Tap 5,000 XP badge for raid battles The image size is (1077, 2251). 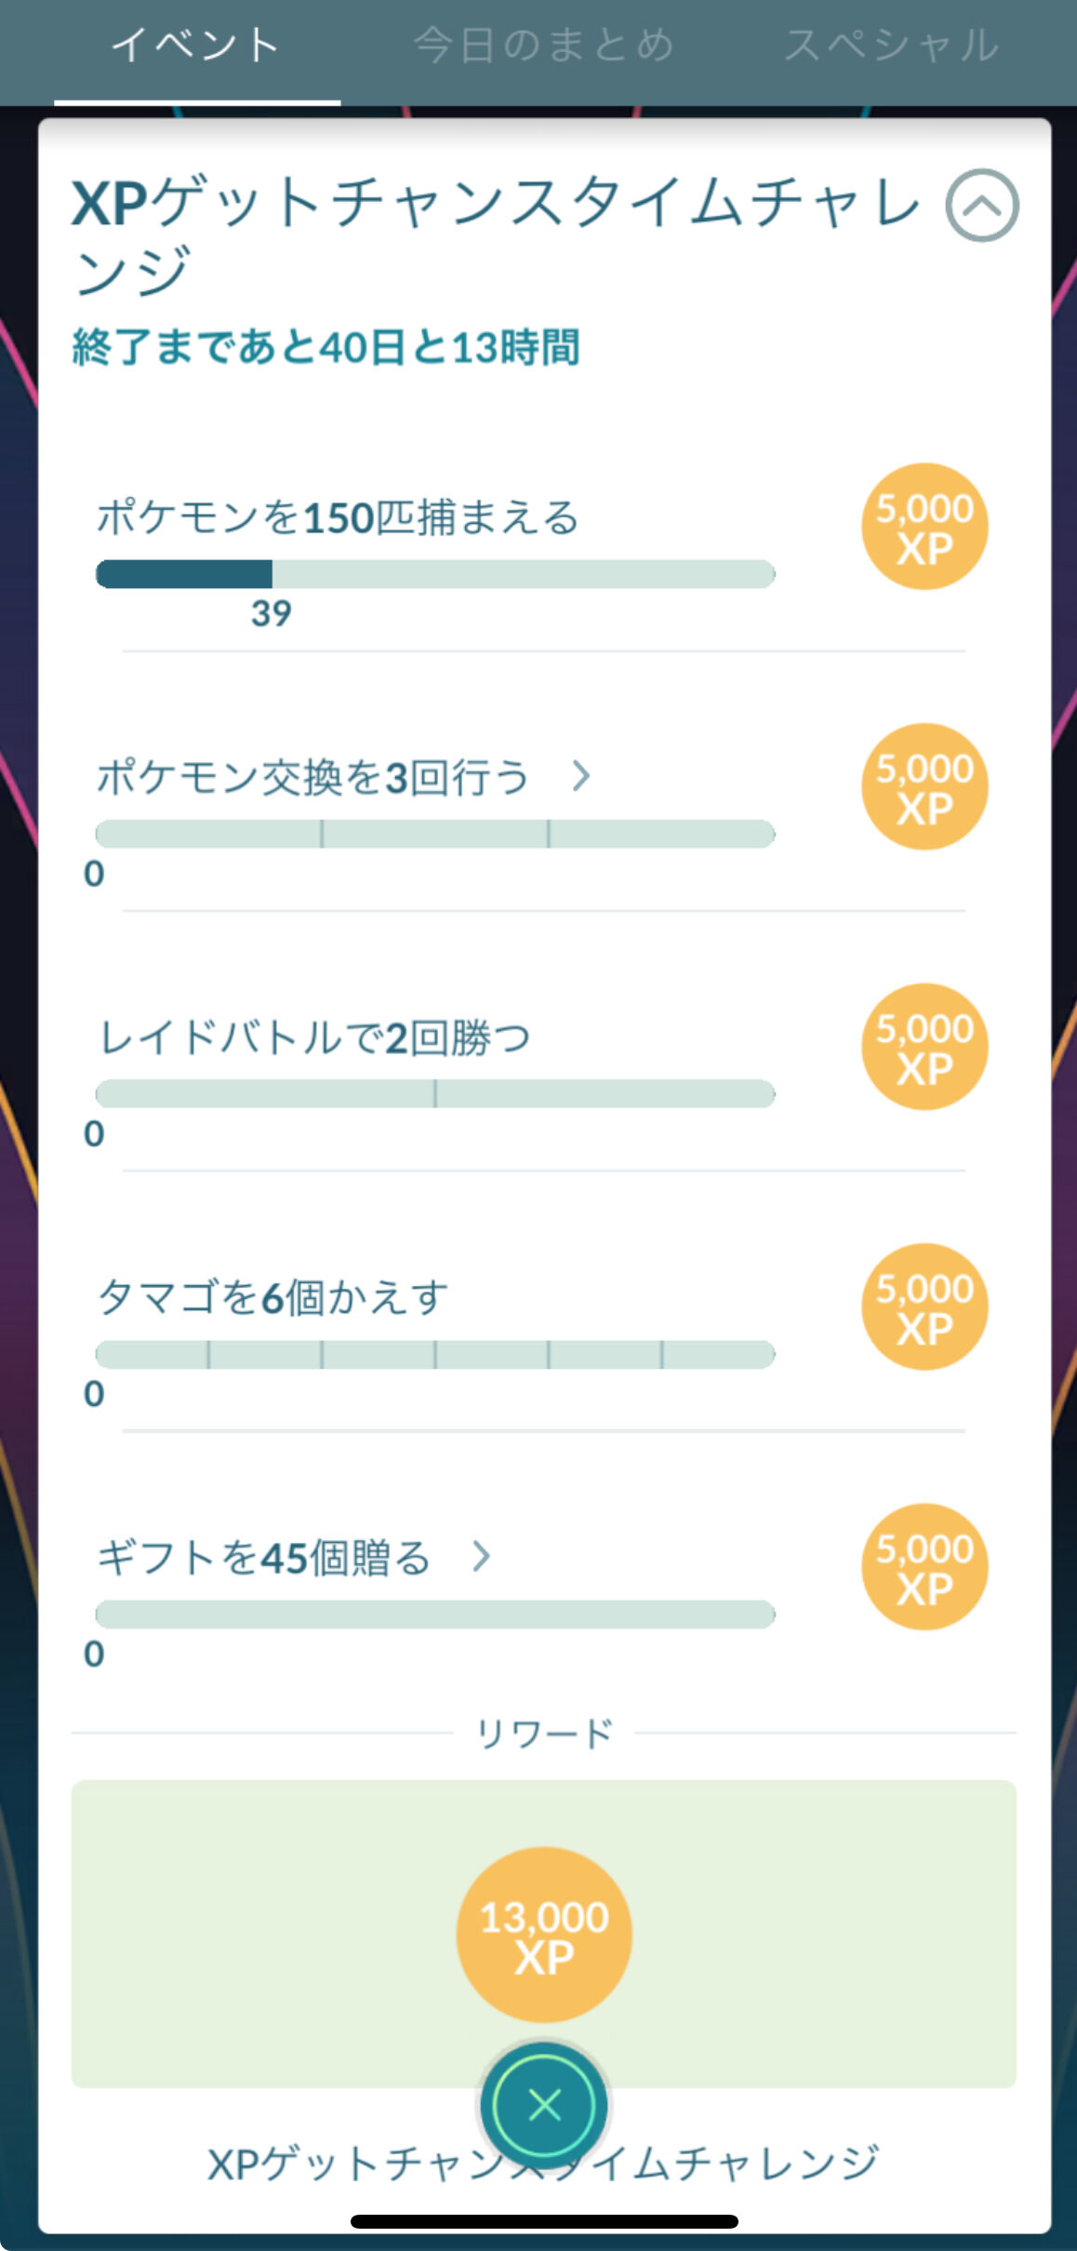(x=924, y=1047)
